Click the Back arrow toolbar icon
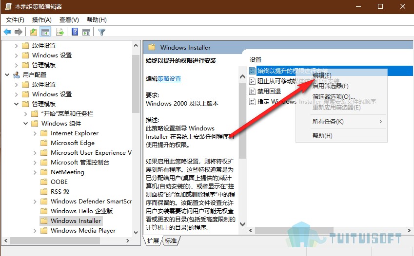Screen dimensions: 414x256 (7, 32)
